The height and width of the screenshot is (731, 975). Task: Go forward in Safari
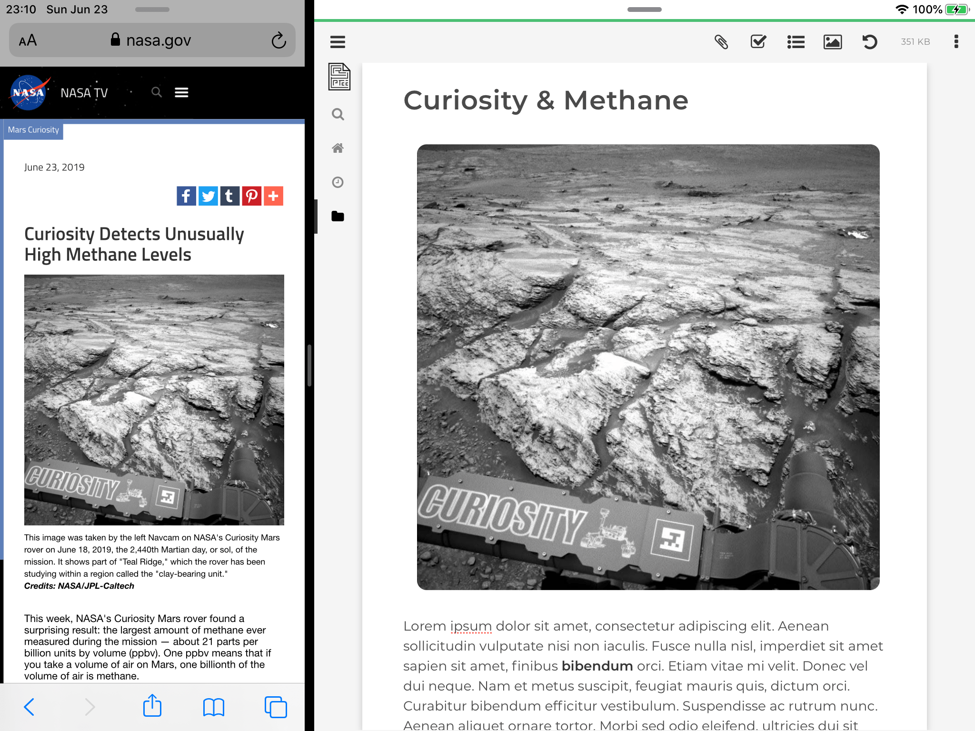90,707
